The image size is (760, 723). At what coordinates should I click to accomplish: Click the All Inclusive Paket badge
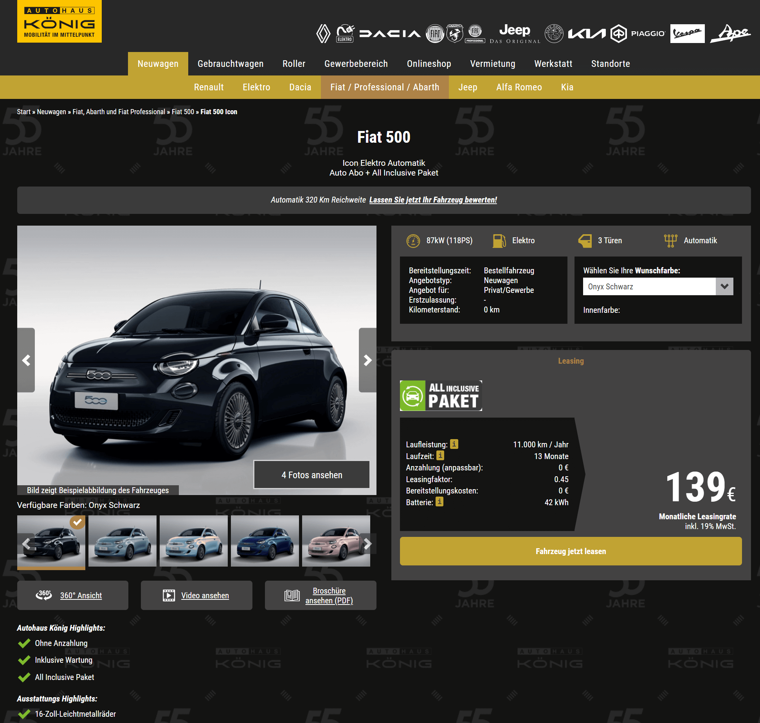[x=441, y=396]
